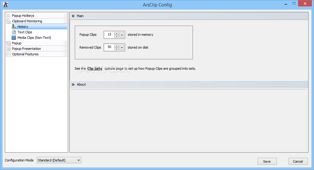Click the 'stored in memory' label

[140, 35]
